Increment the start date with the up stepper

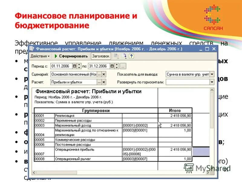click(79, 65)
